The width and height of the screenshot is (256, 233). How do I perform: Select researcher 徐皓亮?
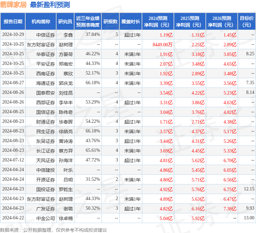[66, 131]
